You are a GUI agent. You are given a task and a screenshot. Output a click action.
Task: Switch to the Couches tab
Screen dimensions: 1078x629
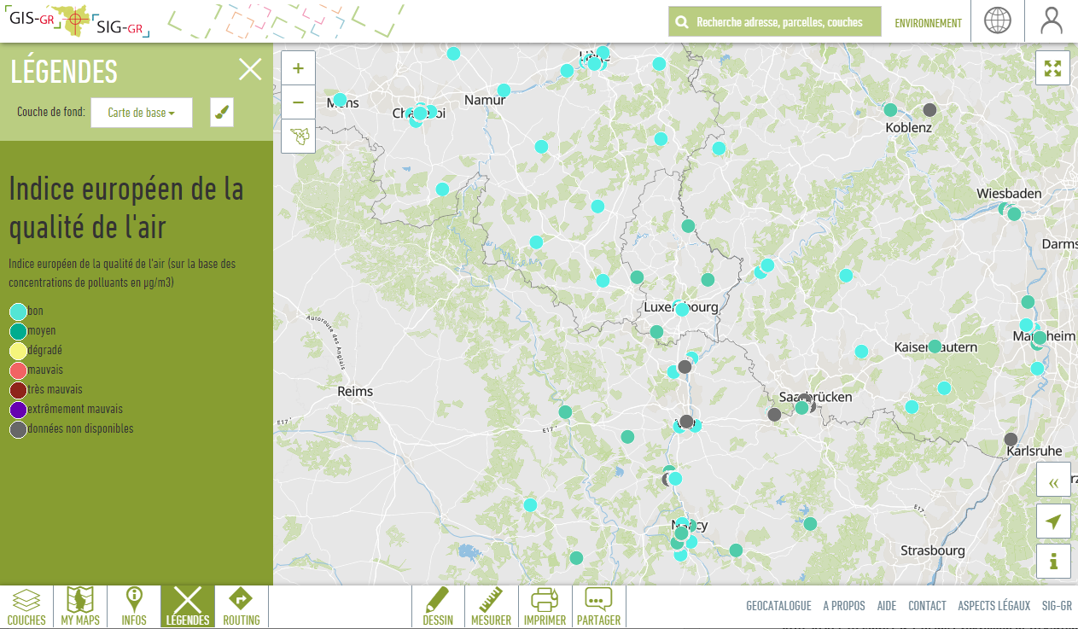point(26,607)
